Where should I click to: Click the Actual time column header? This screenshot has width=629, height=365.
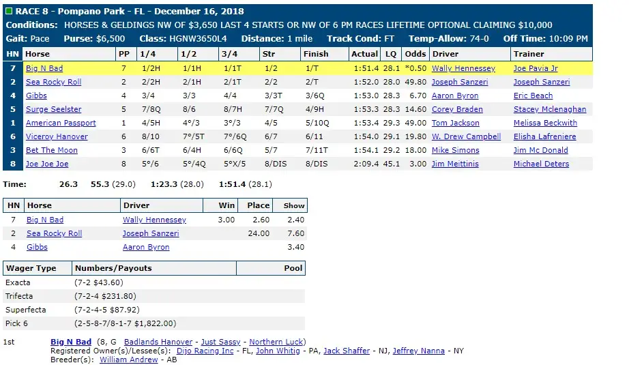pos(364,54)
